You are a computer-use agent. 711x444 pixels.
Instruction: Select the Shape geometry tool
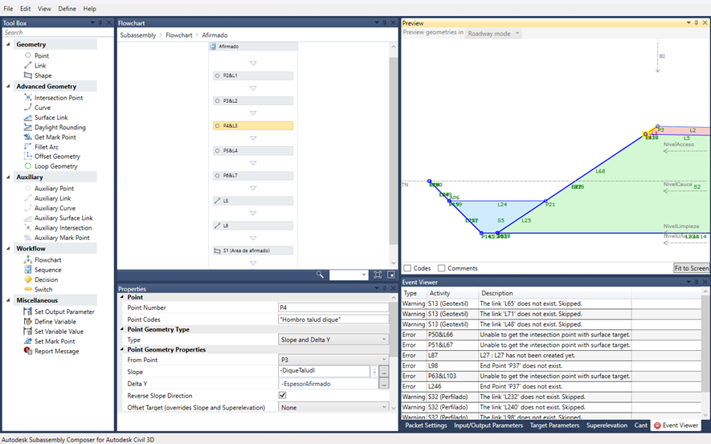point(43,75)
